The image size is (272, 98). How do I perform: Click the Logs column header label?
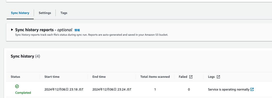(211, 77)
